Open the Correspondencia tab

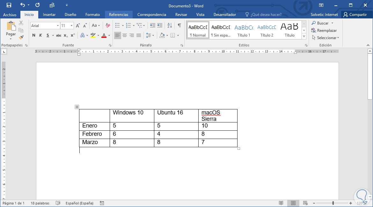151,15
